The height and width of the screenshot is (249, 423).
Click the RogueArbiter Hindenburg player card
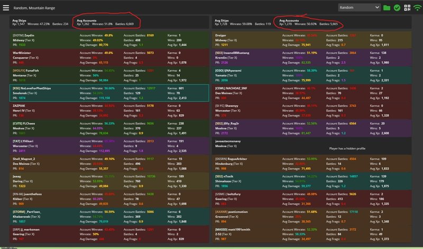316,162
